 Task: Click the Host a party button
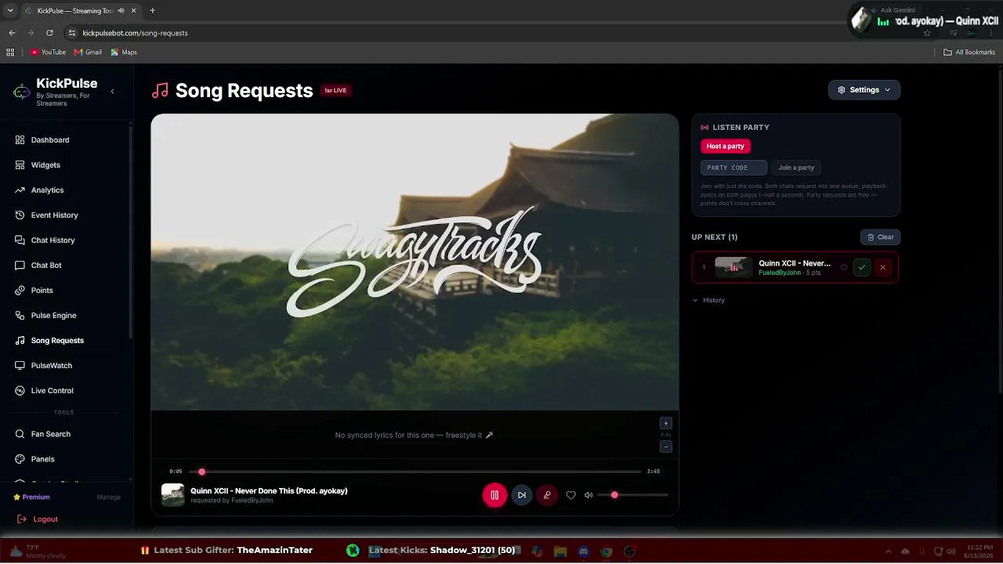click(726, 146)
